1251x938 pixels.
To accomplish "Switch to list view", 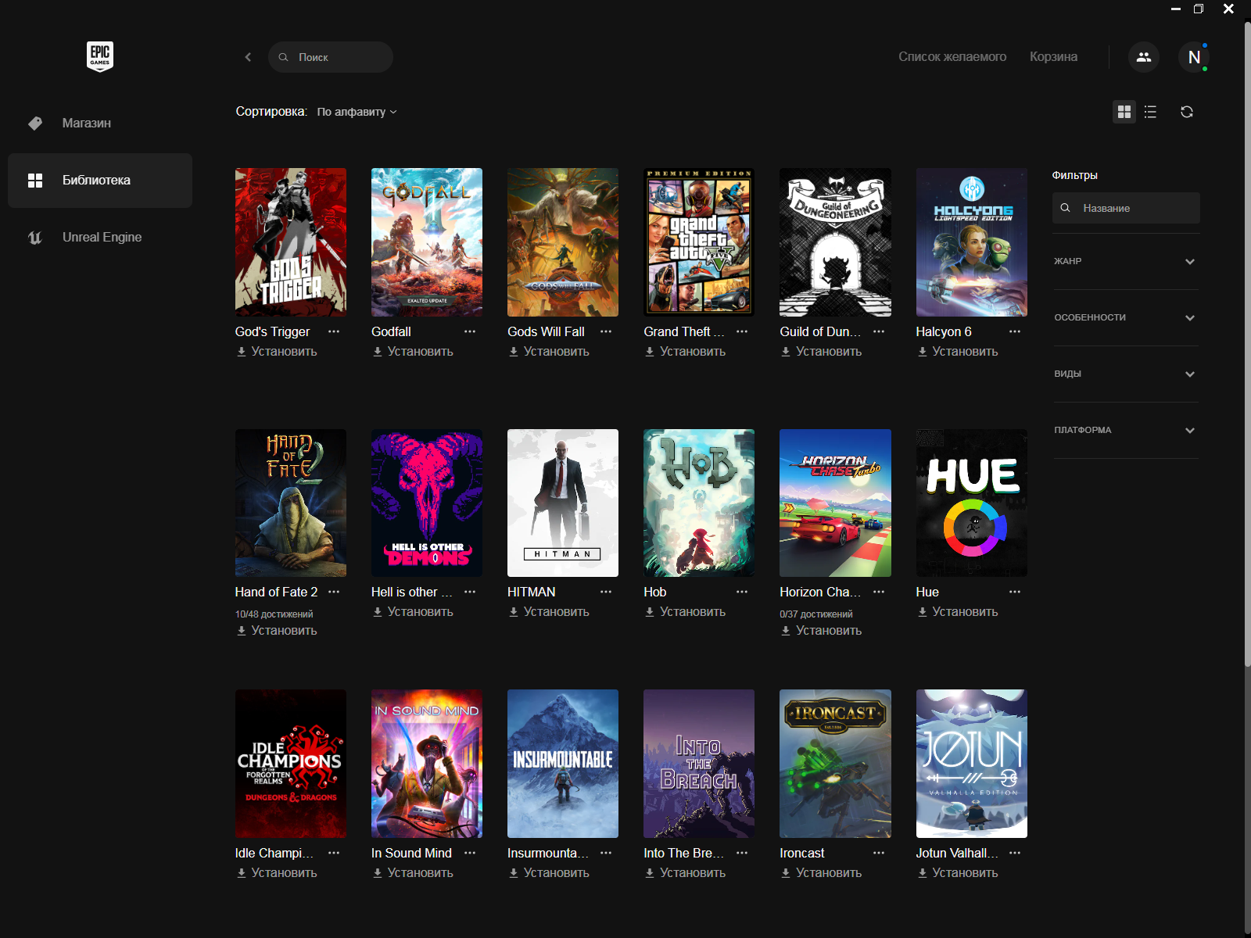I will (x=1150, y=112).
